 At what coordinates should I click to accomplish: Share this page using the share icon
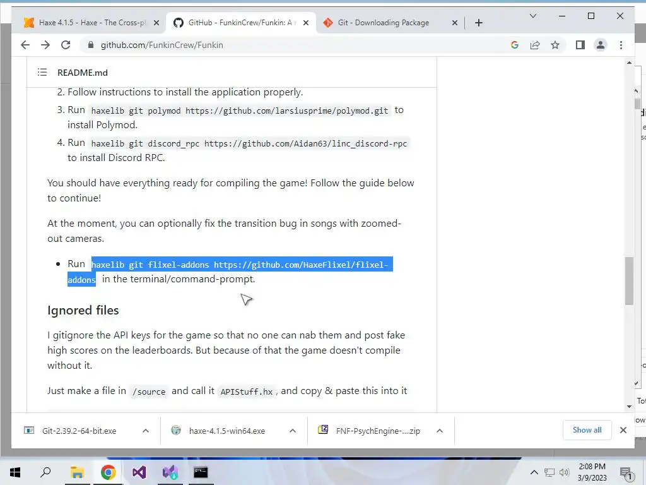tap(535, 45)
